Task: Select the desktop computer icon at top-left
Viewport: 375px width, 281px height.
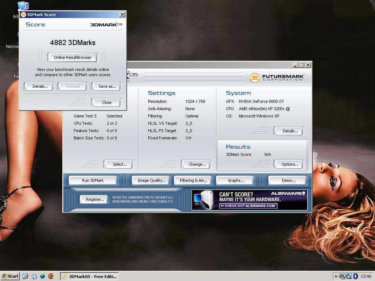Action: tap(23, 6)
